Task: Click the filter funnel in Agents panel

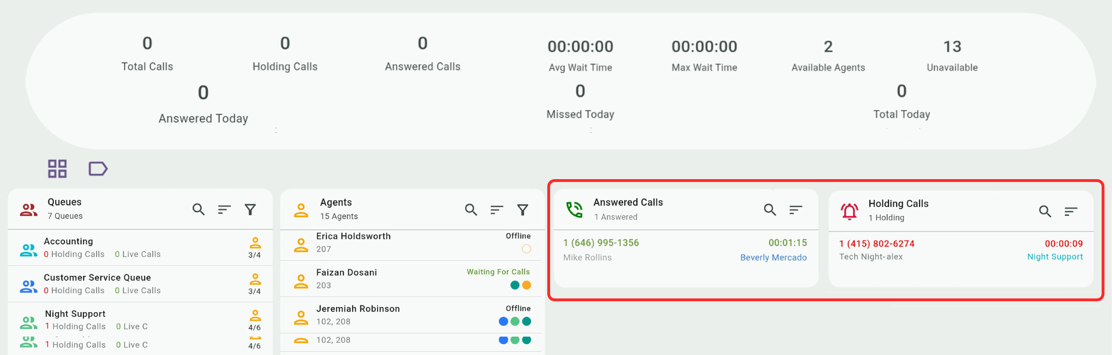Action: pos(523,209)
